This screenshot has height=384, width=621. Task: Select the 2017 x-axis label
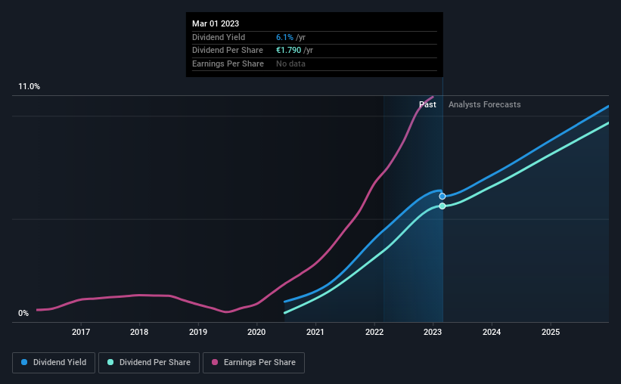click(x=81, y=332)
